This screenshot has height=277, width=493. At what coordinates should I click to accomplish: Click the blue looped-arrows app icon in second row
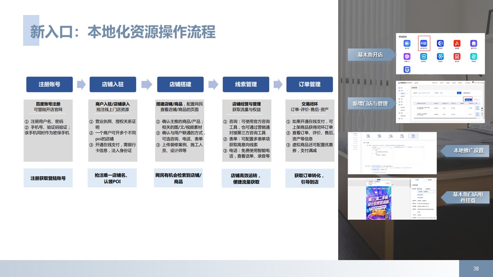click(x=424, y=57)
